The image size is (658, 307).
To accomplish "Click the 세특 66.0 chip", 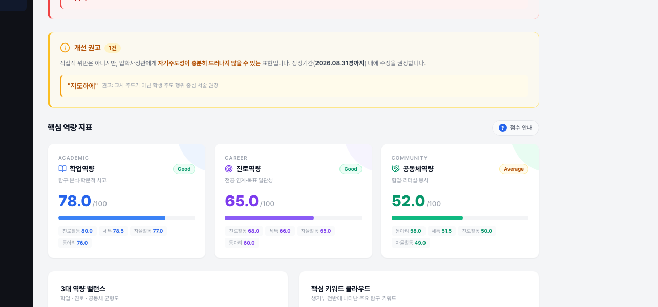I will click(280, 231).
